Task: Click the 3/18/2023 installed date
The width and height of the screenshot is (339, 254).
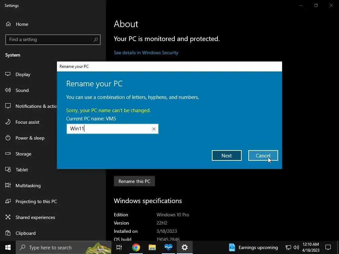Action: coord(167,231)
